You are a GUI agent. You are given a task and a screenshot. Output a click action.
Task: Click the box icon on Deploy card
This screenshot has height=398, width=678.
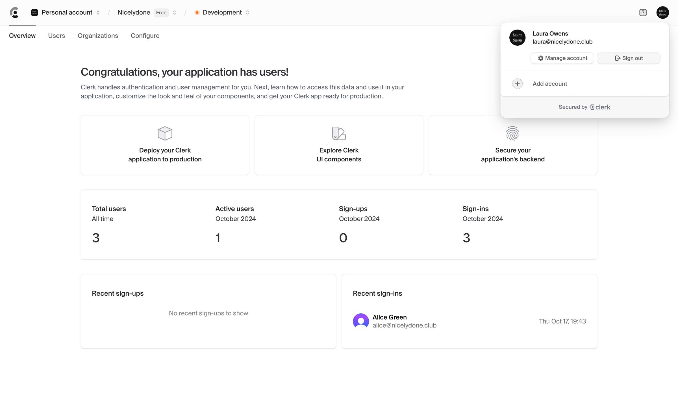(x=165, y=133)
